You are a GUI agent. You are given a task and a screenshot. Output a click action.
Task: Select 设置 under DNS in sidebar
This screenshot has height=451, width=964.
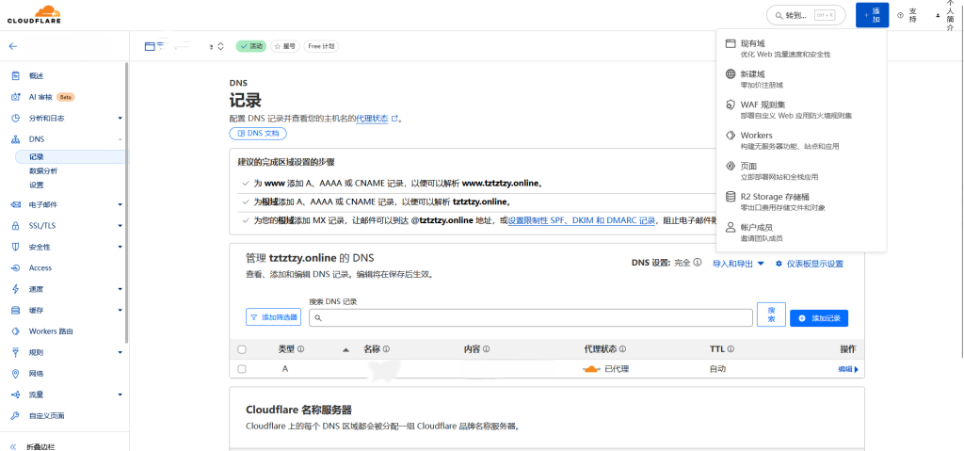(37, 185)
